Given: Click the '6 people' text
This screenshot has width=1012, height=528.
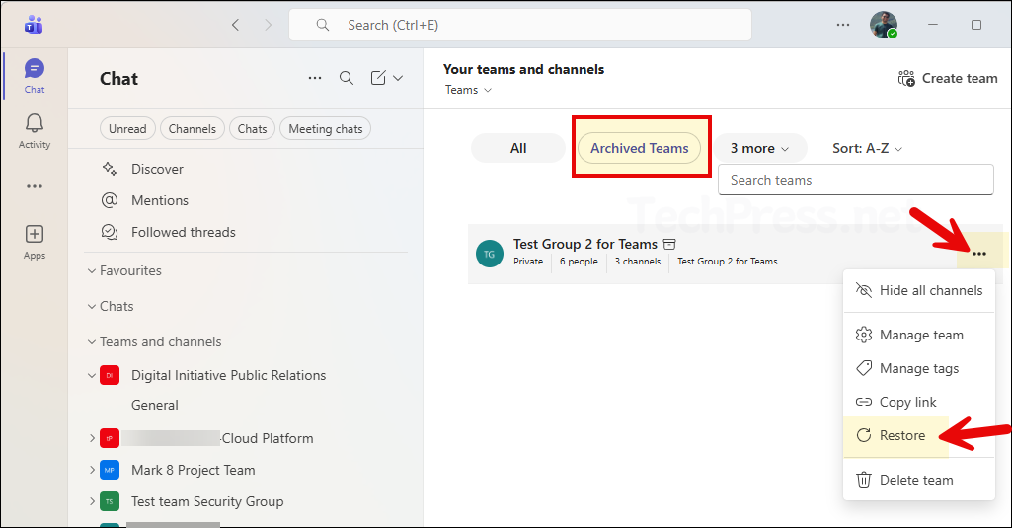Looking at the screenshot, I should [579, 262].
